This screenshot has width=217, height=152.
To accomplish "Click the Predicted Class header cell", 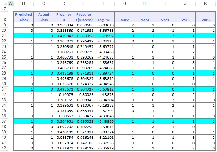I will (x=24, y=17).
